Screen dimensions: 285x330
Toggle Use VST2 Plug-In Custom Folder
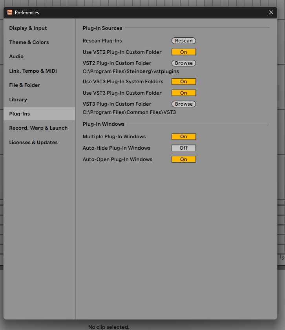(184, 52)
